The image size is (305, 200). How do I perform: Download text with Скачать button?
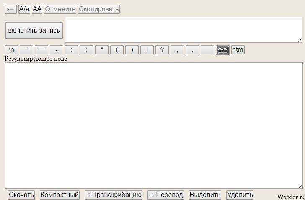[21, 195]
